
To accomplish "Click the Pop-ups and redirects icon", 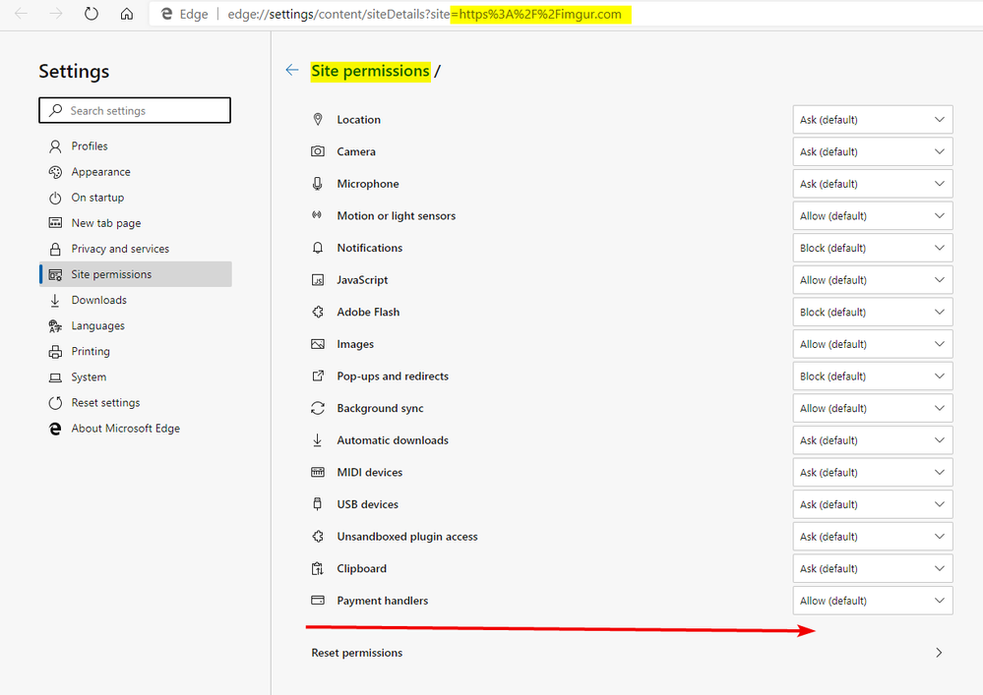I will pos(318,376).
